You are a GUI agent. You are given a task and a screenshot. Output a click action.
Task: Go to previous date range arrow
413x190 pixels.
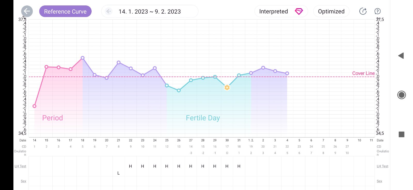(109, 11)
